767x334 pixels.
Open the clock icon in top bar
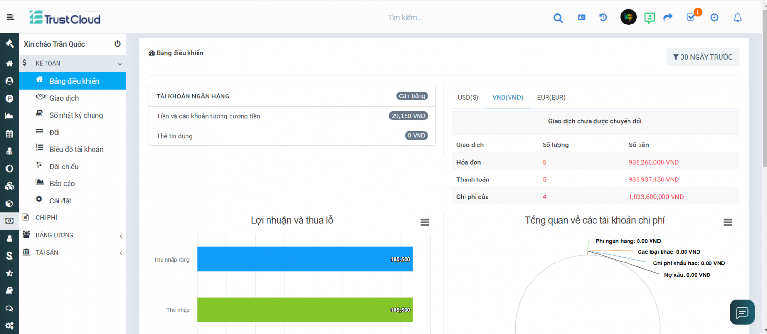point(714,18)
